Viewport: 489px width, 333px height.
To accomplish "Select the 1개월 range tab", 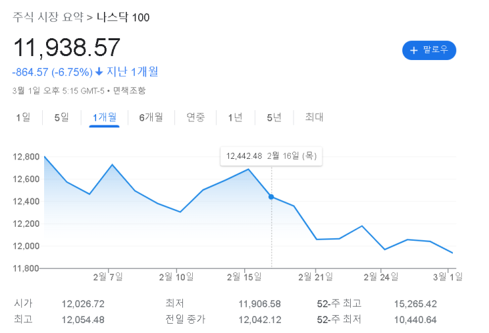I will click(x=104, y=117).
